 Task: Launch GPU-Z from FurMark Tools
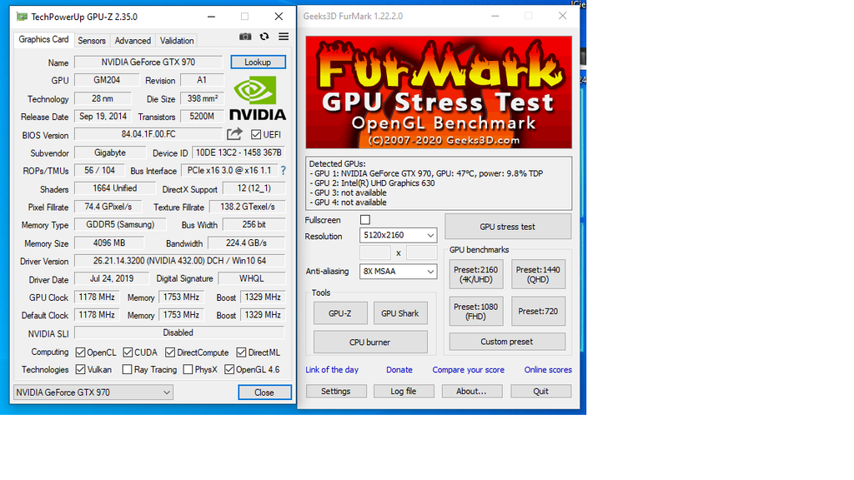point(340,313)
